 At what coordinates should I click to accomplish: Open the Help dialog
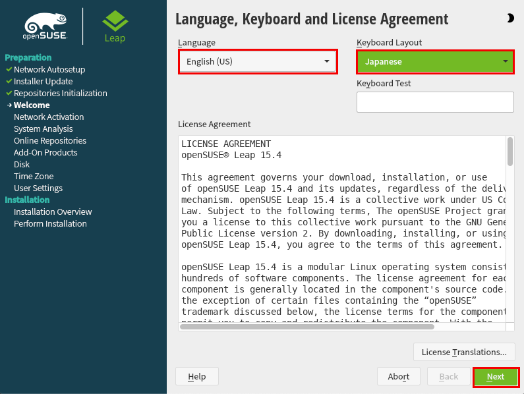[x=197, y=377]
